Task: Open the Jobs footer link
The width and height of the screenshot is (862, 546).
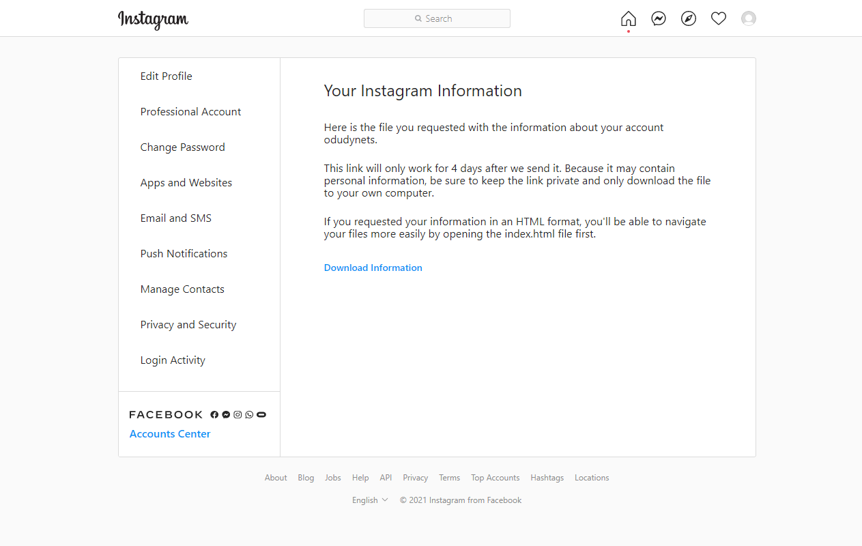Action: coord(333,478)
